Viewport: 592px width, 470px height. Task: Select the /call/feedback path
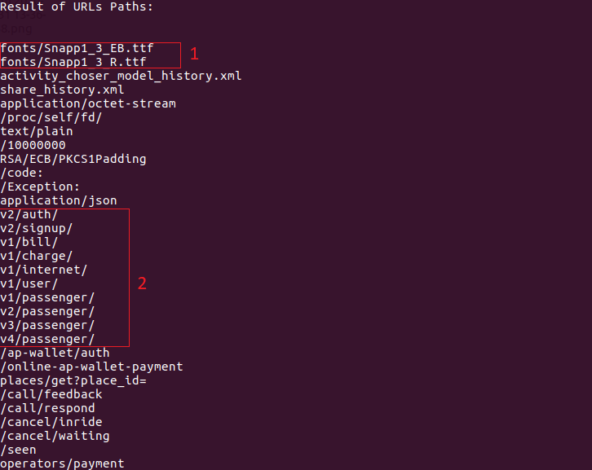point(51,394)
